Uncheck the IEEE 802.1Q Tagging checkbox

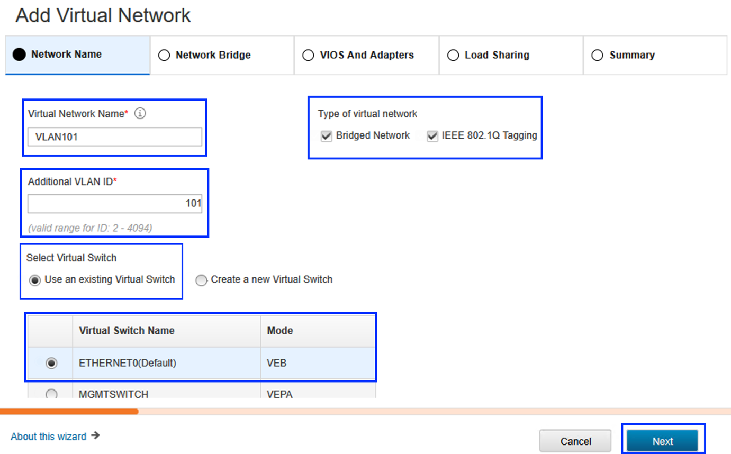(432, 136)
